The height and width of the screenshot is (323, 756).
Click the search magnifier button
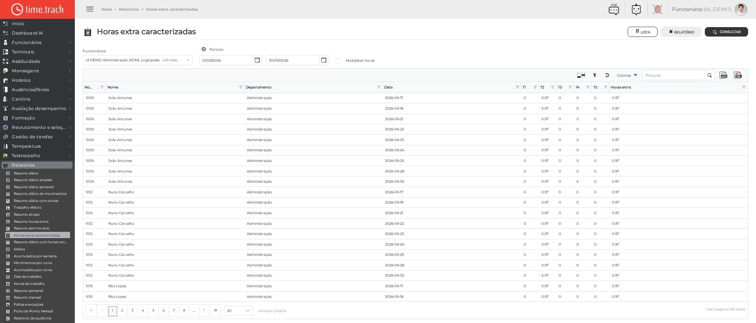click(710, 75)
